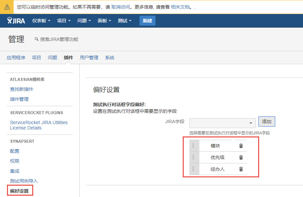
Task: Click the 取消访问 link
Action: (121, 7)
